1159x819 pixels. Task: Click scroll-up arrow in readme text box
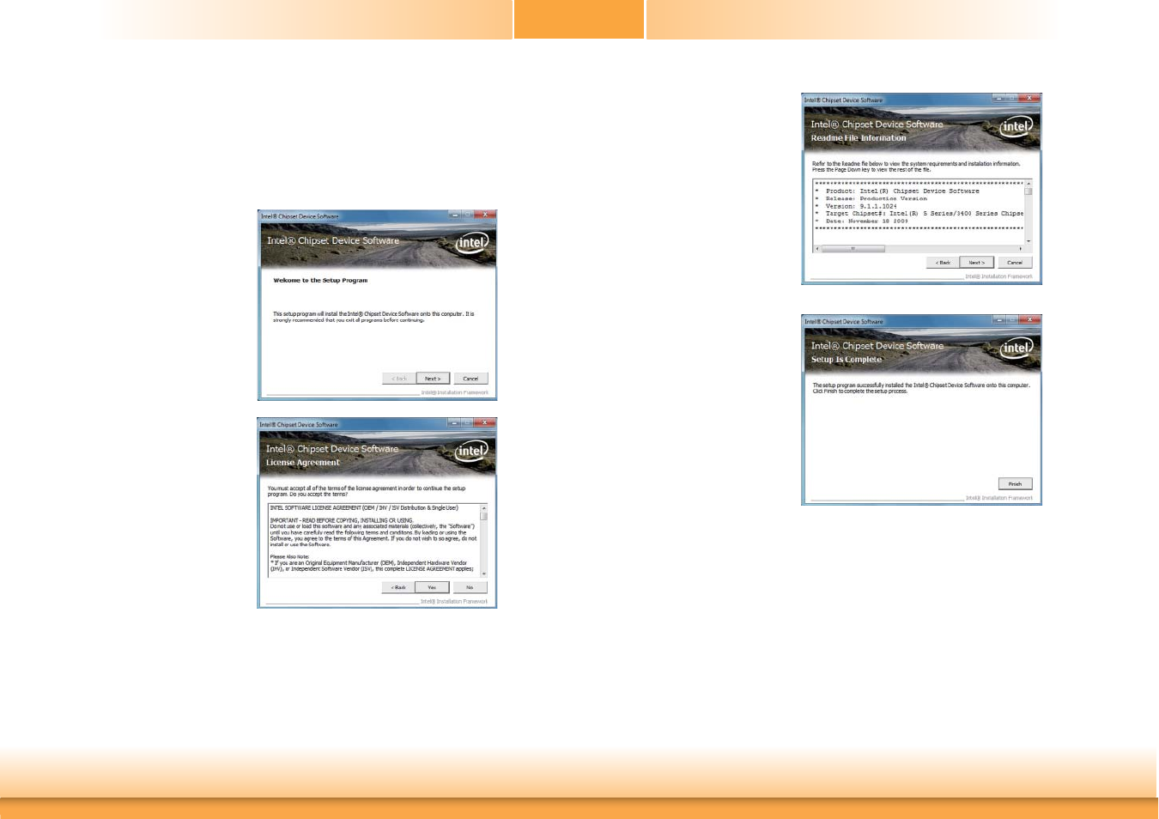click(1029, 184)
